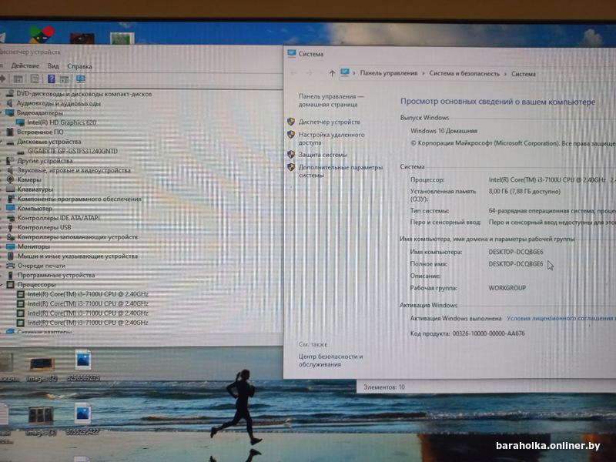Select Контроллеры запоминающих устройств
Screen dimensions: 616x462
tap(78, 237)
